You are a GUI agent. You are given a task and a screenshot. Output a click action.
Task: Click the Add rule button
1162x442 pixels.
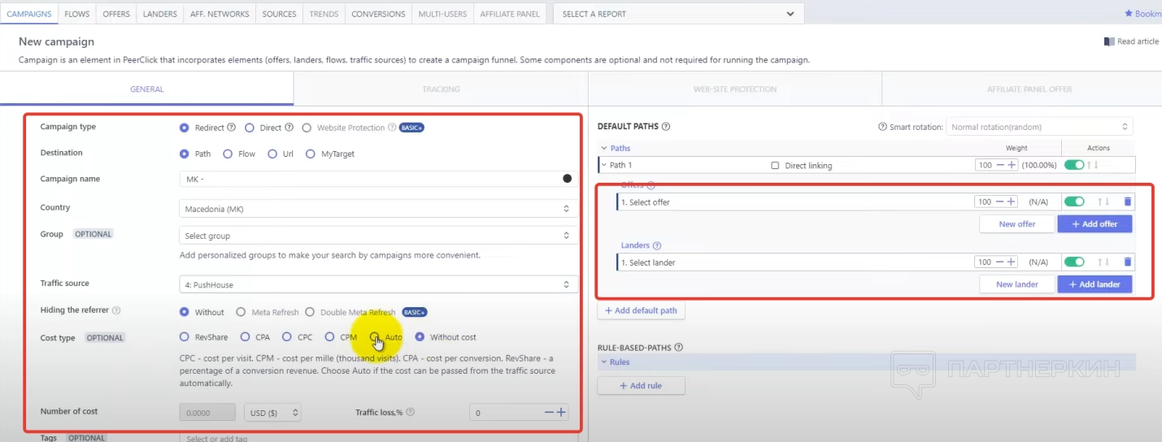coord(641,385)
